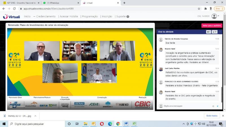This screenshot has height=127, width=226.
Task: Open Cortana circle icon on taskbar
Action: click(x=69, y=124)
